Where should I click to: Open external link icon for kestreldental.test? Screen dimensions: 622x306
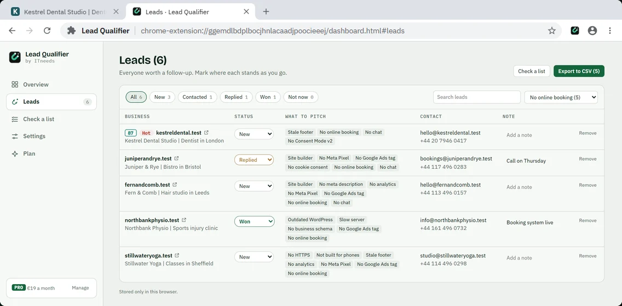click(206, 133)
